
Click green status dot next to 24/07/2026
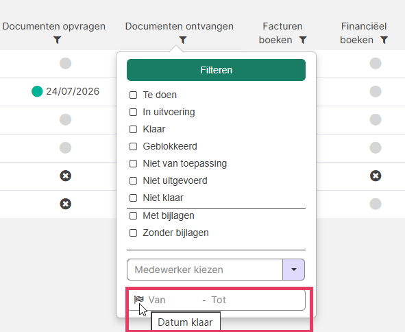(x=37, y=91)
